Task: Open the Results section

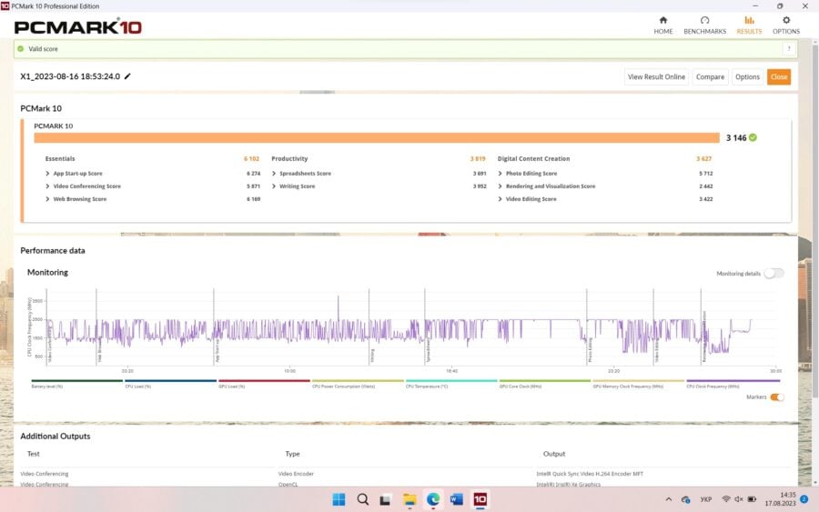Action: pos(749,25)
